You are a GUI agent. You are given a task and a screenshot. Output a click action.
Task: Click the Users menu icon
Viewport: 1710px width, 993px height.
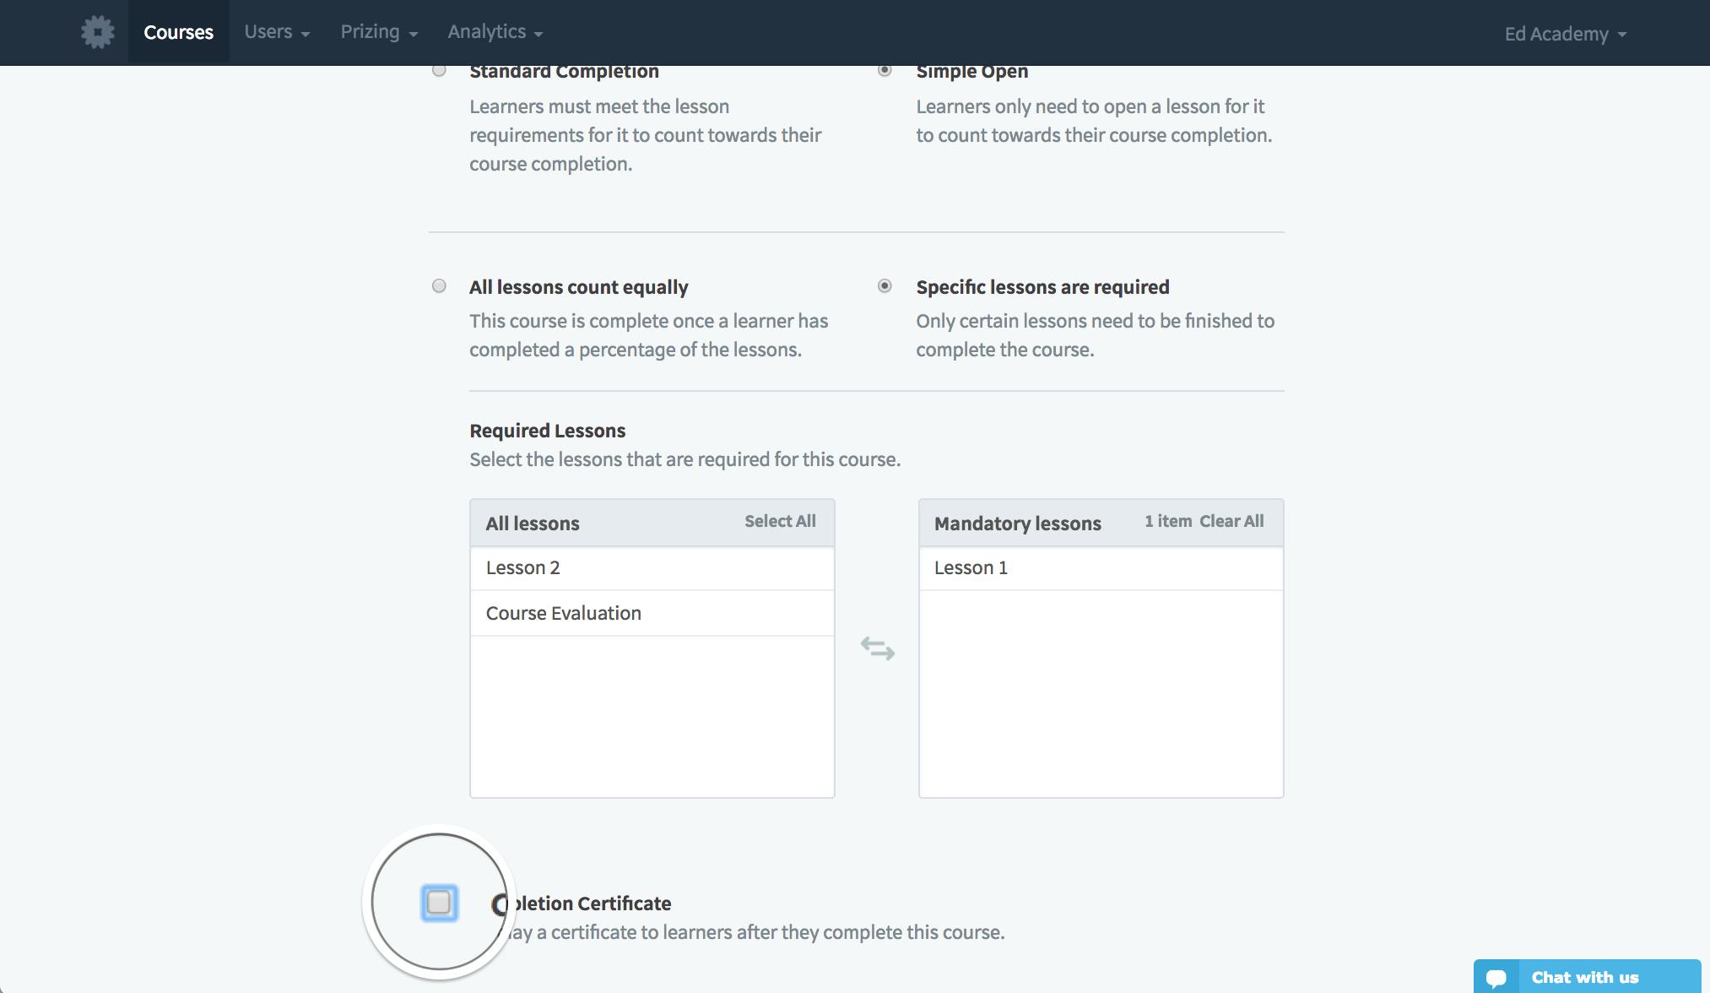[x=276, y=32]
